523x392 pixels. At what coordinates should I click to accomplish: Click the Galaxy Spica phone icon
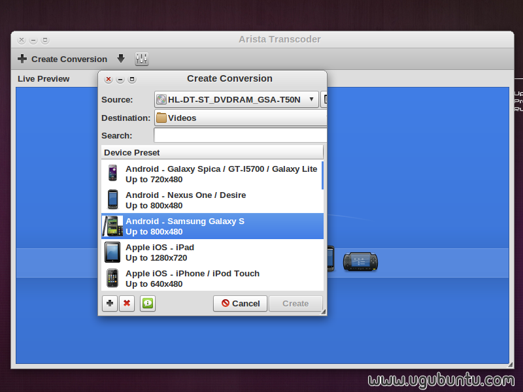(x=112, y=173)
